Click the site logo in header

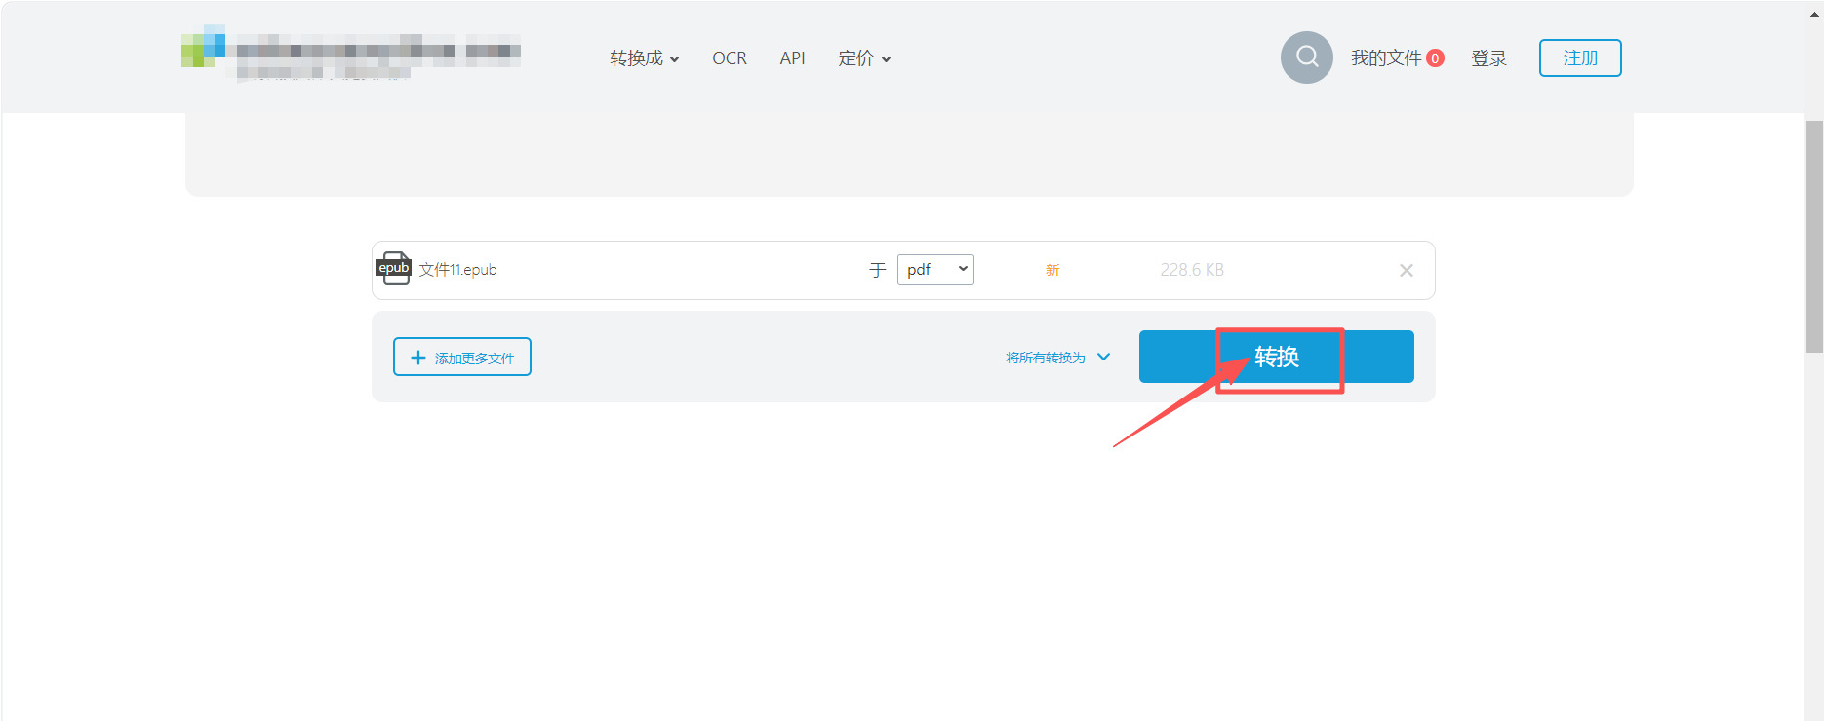(351, 53)
